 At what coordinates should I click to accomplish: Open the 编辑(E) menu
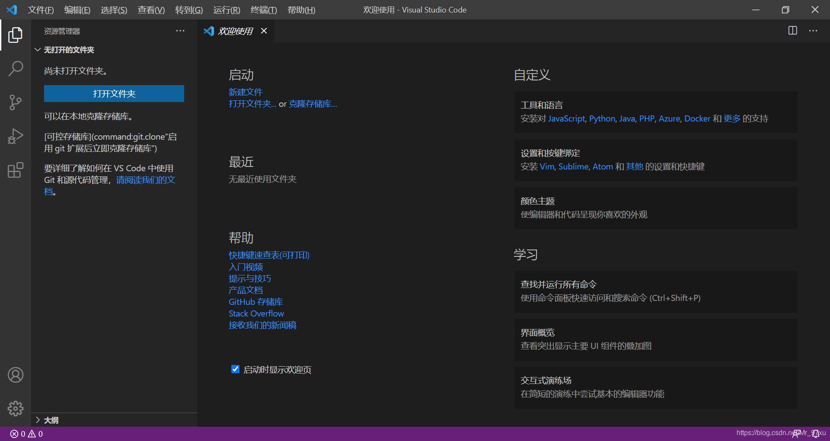77,10
